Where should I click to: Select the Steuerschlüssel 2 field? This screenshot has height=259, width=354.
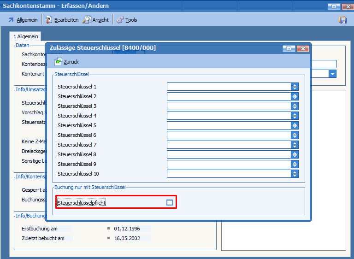tap(228, 96)
